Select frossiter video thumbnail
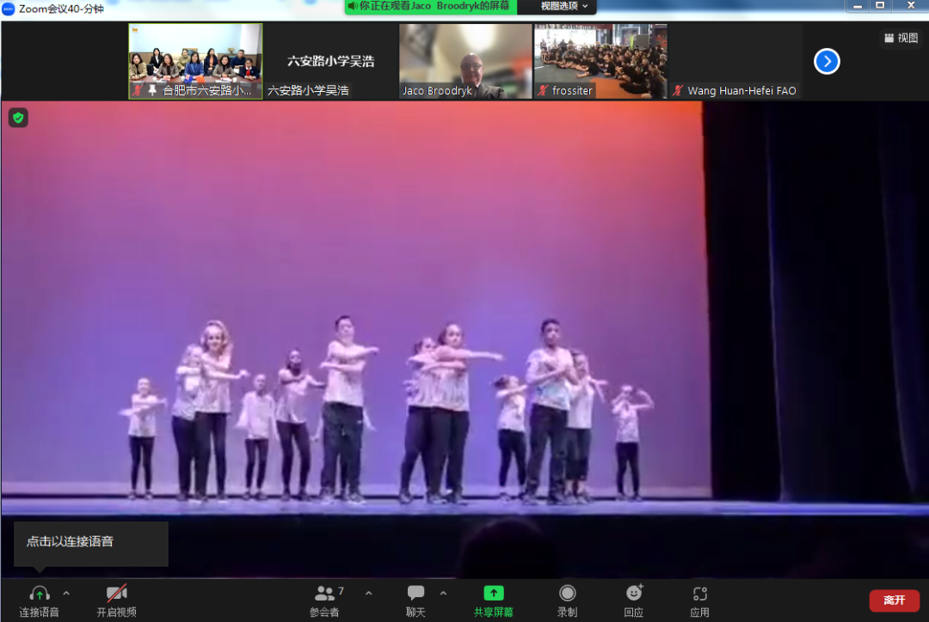Viewport: 929px width, 622px height. click(600, 61)
